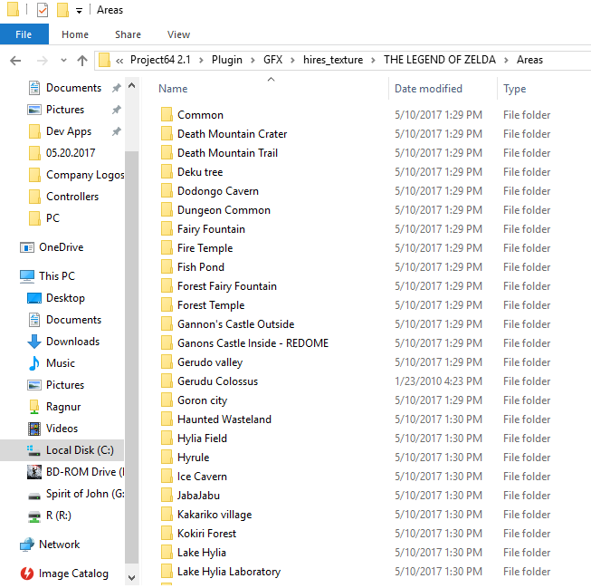Expand chevron after THE LEGEND OF ZELDA
Image resolution: width=591 pixels, height=588 pixels.
[x=506, y=61]
